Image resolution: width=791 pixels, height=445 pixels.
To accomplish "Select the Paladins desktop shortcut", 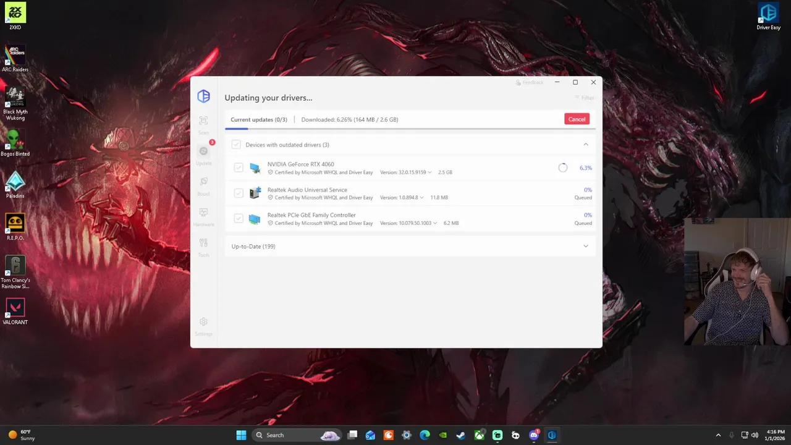I will [15, 185].
